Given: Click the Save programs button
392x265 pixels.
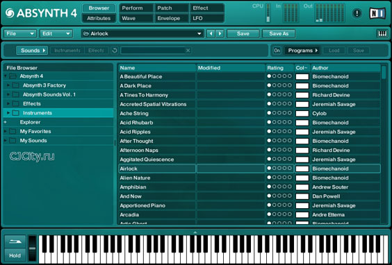Looking at the screenshot, I should (x=358, y=51).
